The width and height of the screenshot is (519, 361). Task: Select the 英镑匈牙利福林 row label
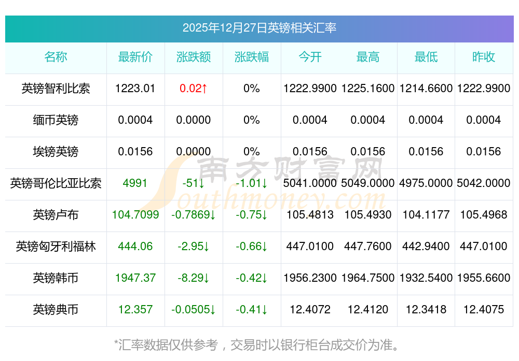coord(56,247)
